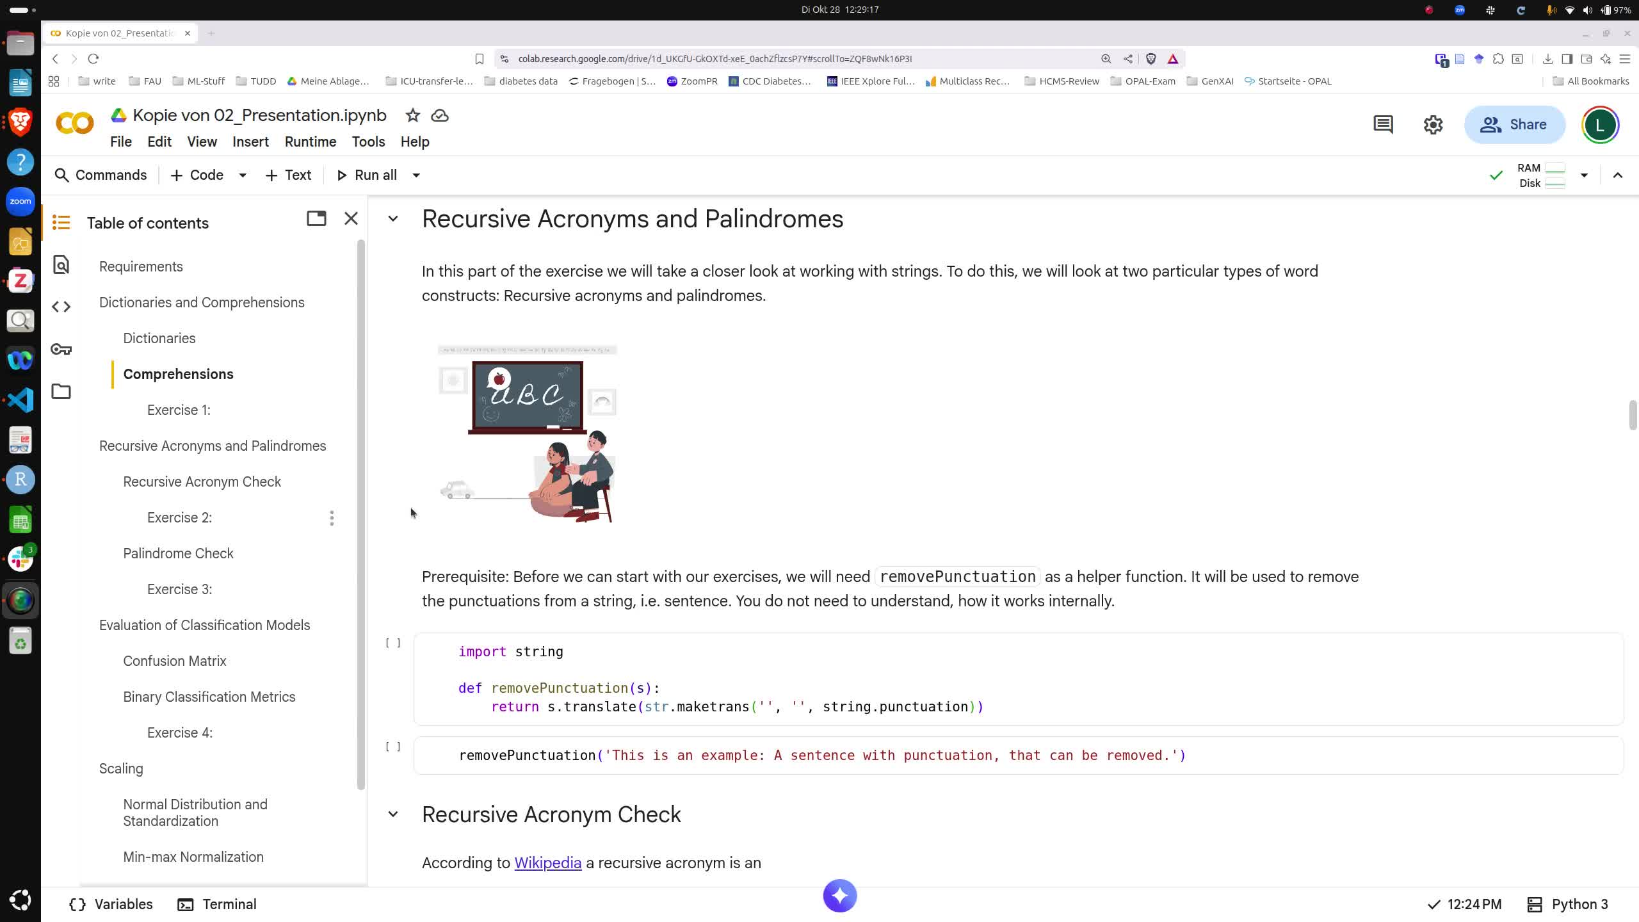
Task: Open the RAM/Disk resources dropdown arrow
Action: (x=1584, y=175)
